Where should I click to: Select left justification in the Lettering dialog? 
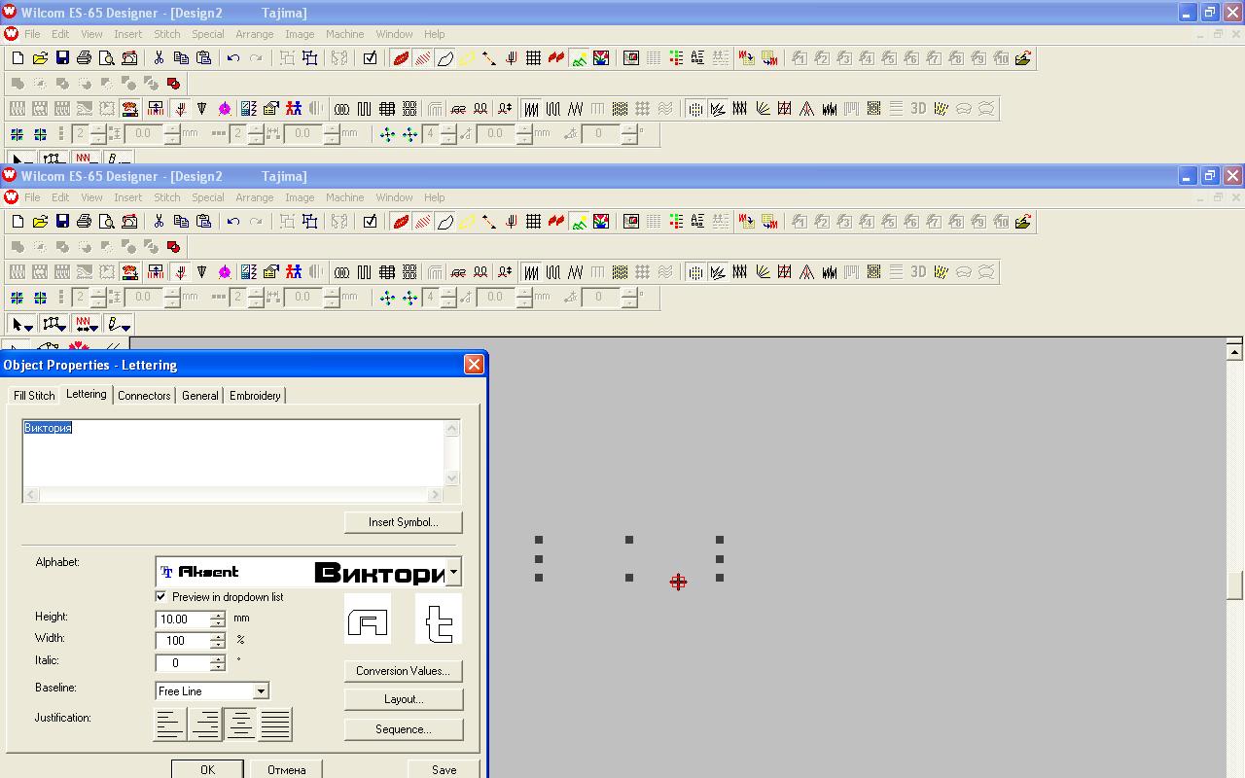[x=169, y=725]
